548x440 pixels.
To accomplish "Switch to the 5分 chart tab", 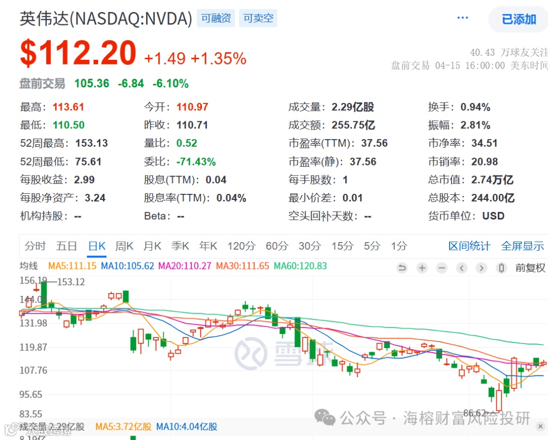I will click(x=372, y=246).
